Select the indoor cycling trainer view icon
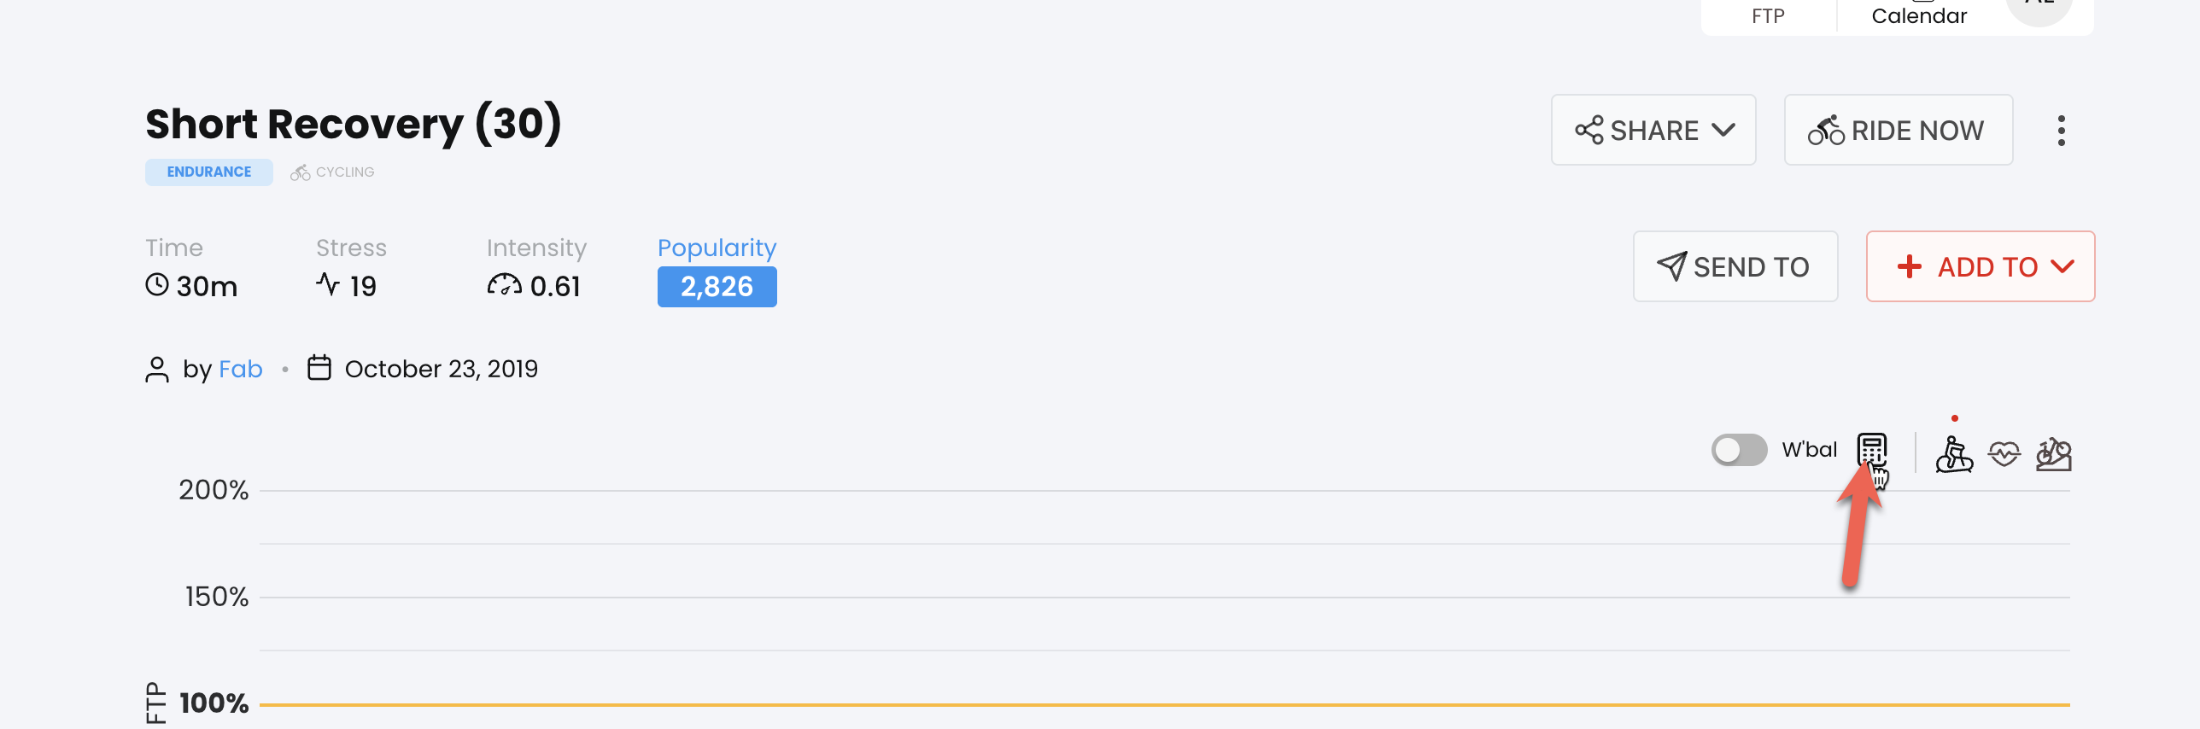2200x729 pixels. coord(1954,453)
